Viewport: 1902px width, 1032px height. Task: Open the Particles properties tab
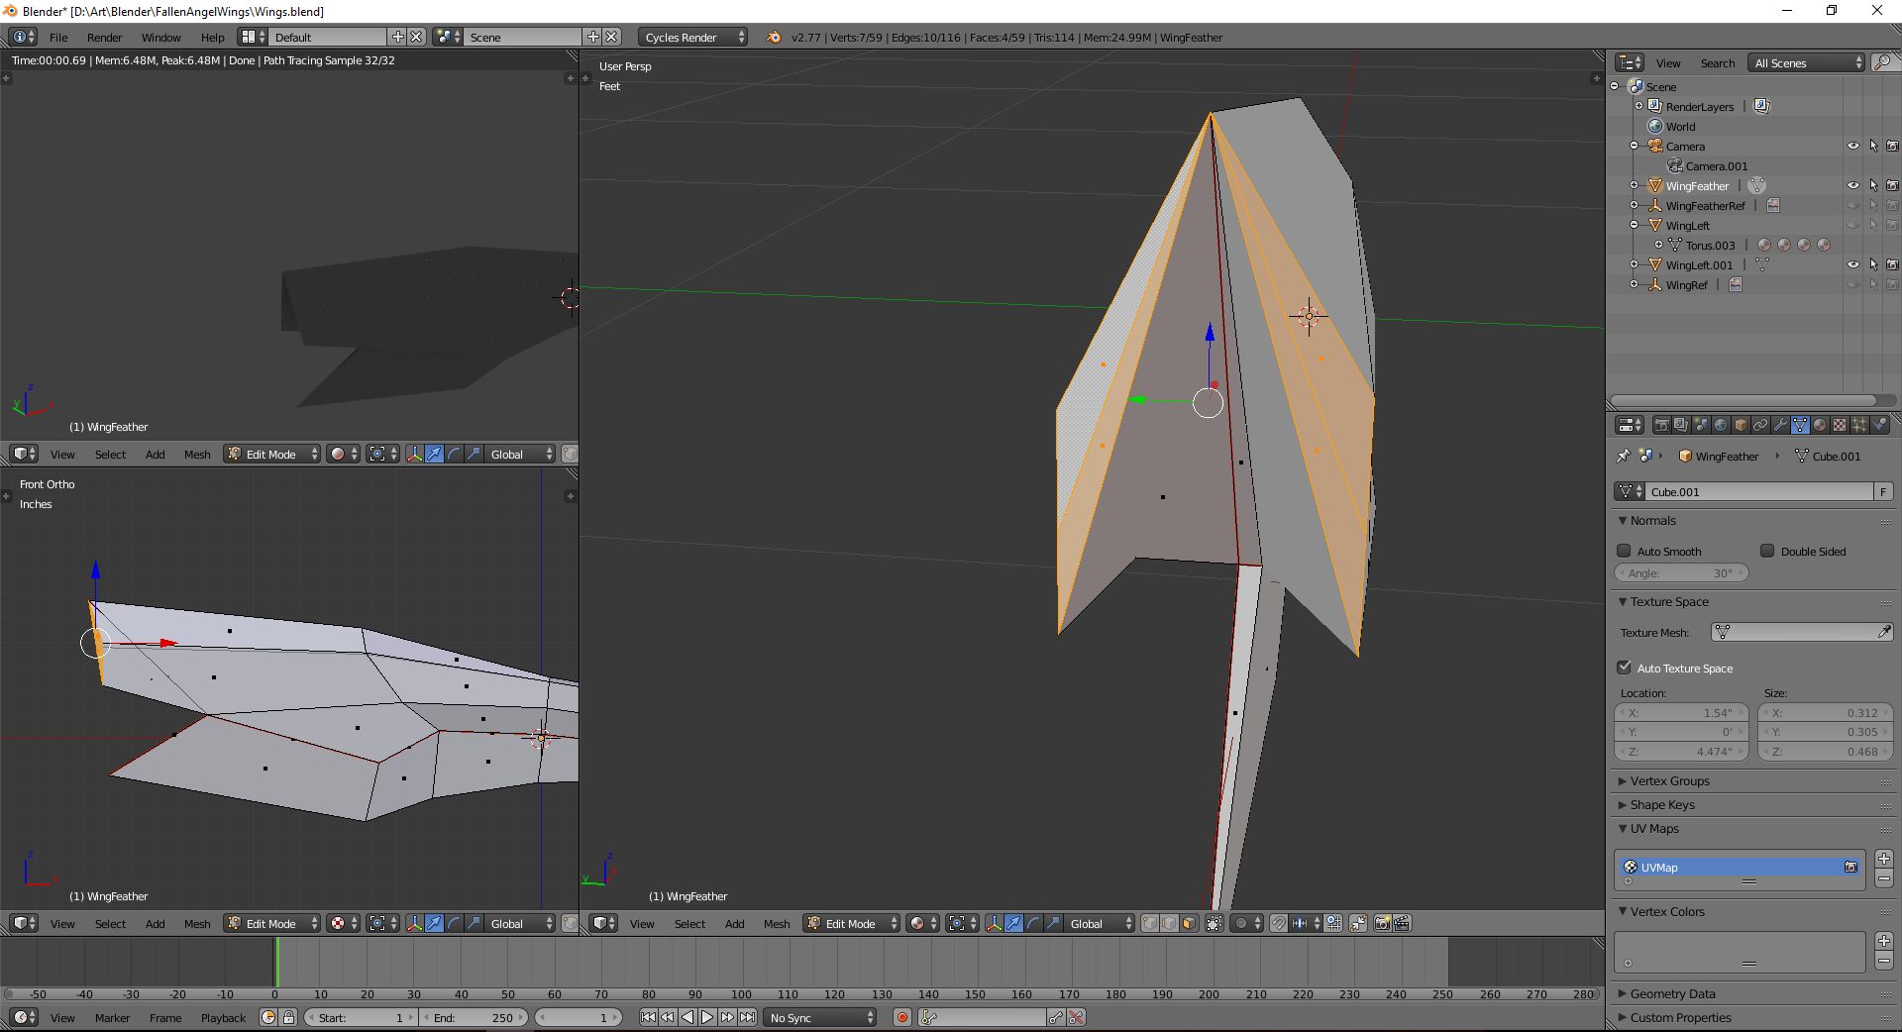pos(1859,425)
